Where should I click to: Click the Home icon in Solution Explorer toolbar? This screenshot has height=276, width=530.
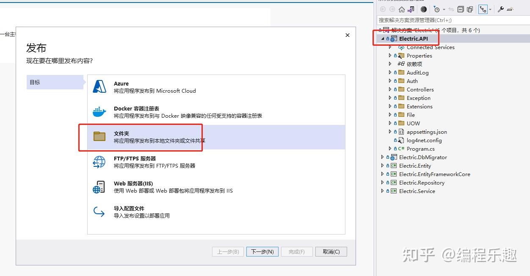401,9
